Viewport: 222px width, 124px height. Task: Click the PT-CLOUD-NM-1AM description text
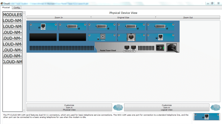[x=96, y=116]
